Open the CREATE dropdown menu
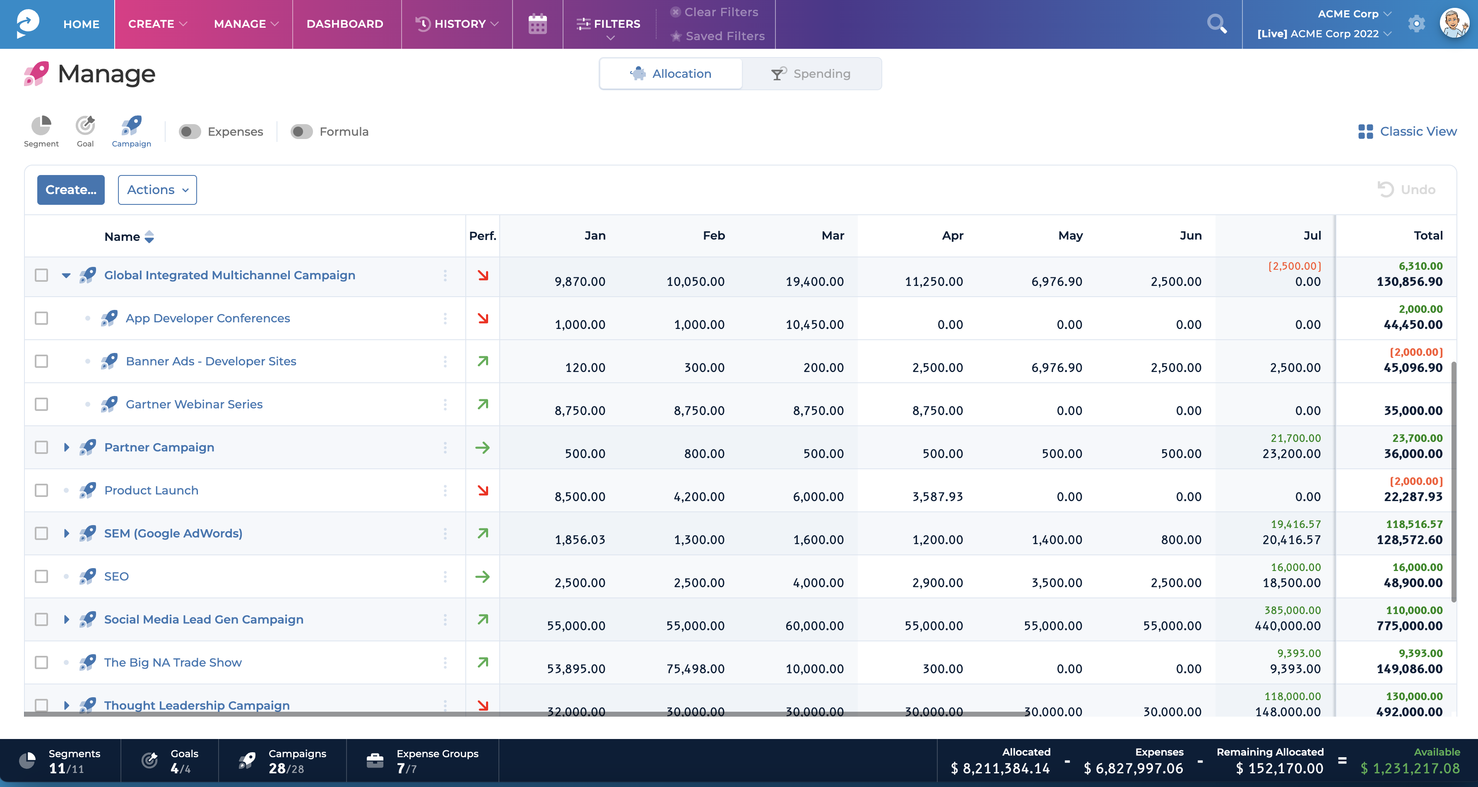The width and height of the screenshot is (1478, 787). click(x=157, y=24)
